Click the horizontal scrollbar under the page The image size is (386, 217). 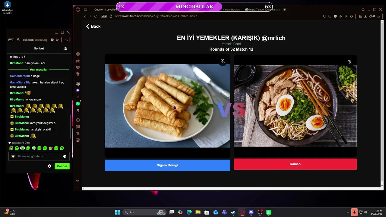[x=231, y=189]
